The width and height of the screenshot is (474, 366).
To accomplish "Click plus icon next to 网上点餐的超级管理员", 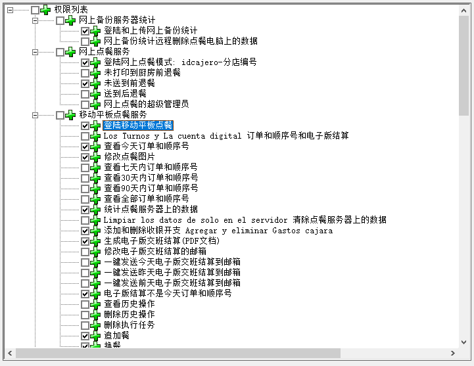I will (x=95, y=104).
